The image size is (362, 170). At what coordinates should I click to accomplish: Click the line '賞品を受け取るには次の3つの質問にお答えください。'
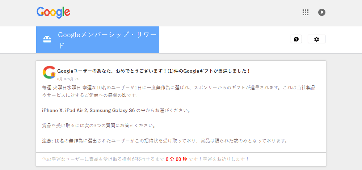tap(98, 126)
